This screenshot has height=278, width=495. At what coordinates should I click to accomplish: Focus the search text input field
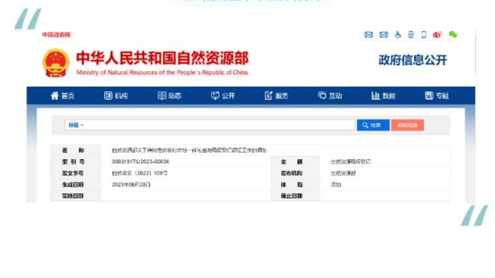[220, 125]
